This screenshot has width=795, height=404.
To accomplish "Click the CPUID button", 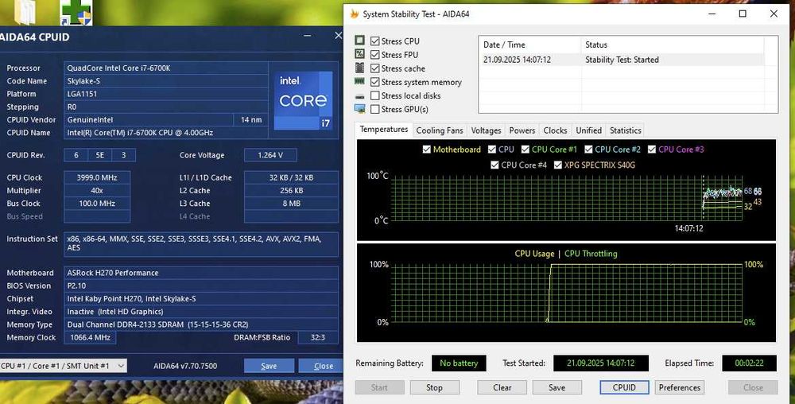I will [624, 387].
